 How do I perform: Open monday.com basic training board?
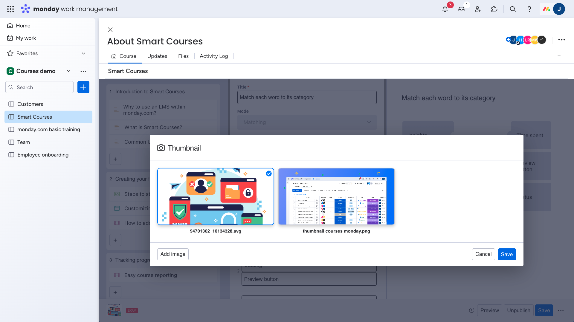[48, 129]
